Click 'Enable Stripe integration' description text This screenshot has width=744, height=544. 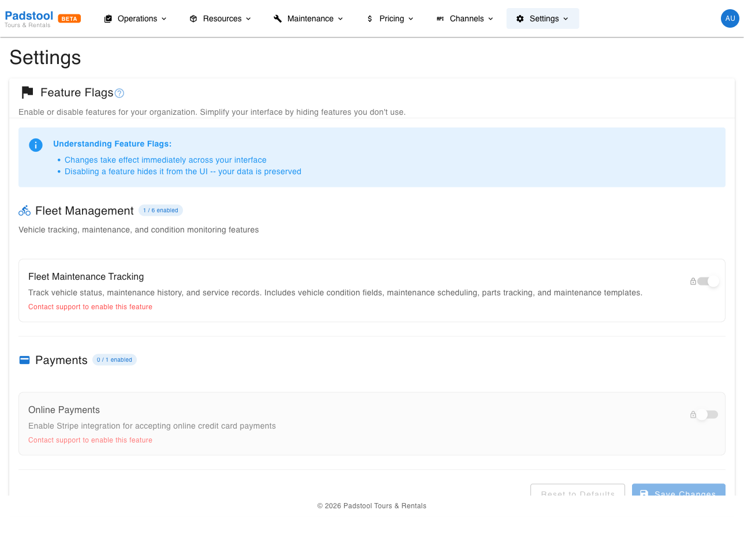click(152, 426)
